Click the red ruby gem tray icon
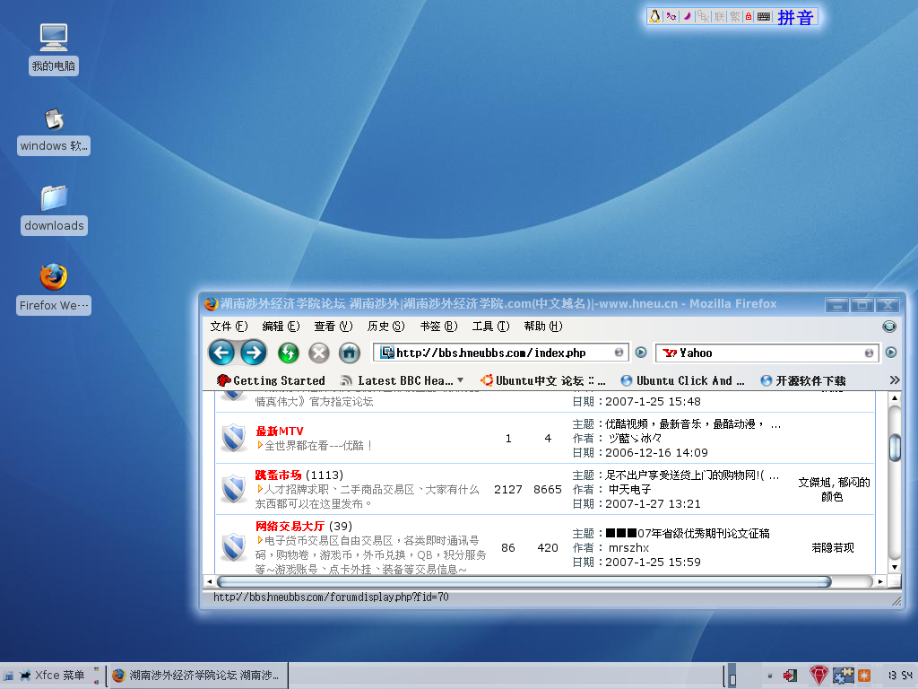This screenshot has height=689, width=918. (818, 676)
